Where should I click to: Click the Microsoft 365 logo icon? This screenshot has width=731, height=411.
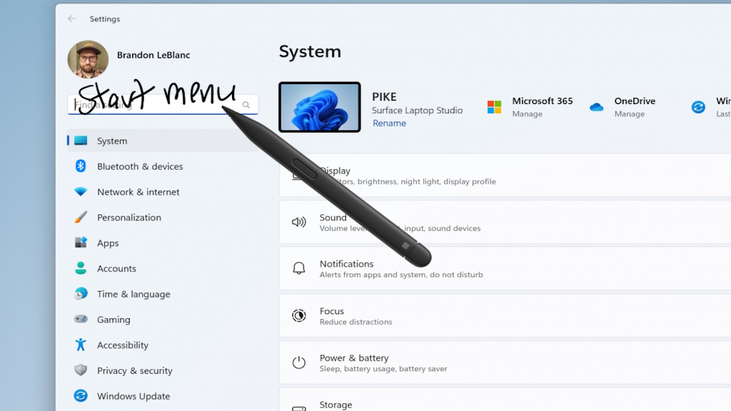coord(494,107)
